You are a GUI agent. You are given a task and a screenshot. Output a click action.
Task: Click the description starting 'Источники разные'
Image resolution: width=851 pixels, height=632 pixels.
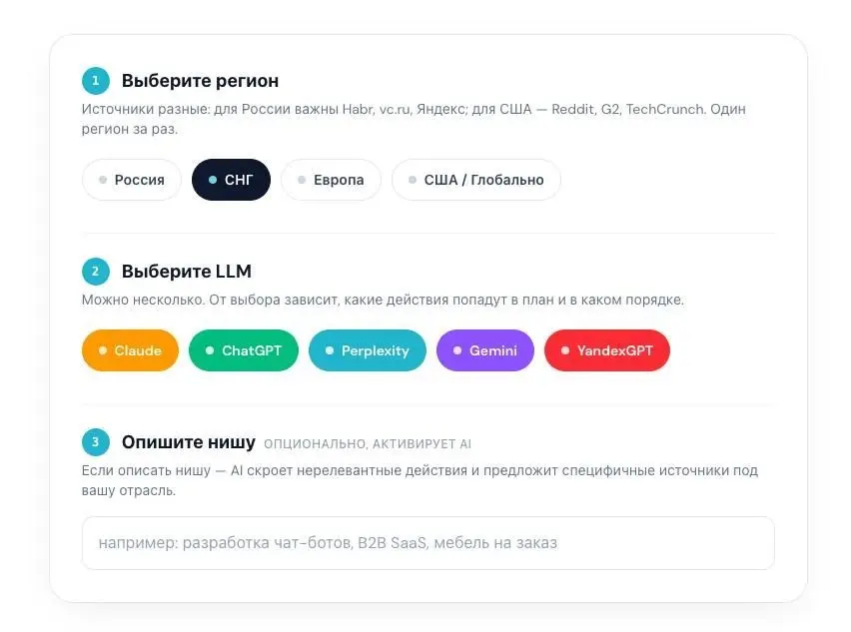click(414, 119)
